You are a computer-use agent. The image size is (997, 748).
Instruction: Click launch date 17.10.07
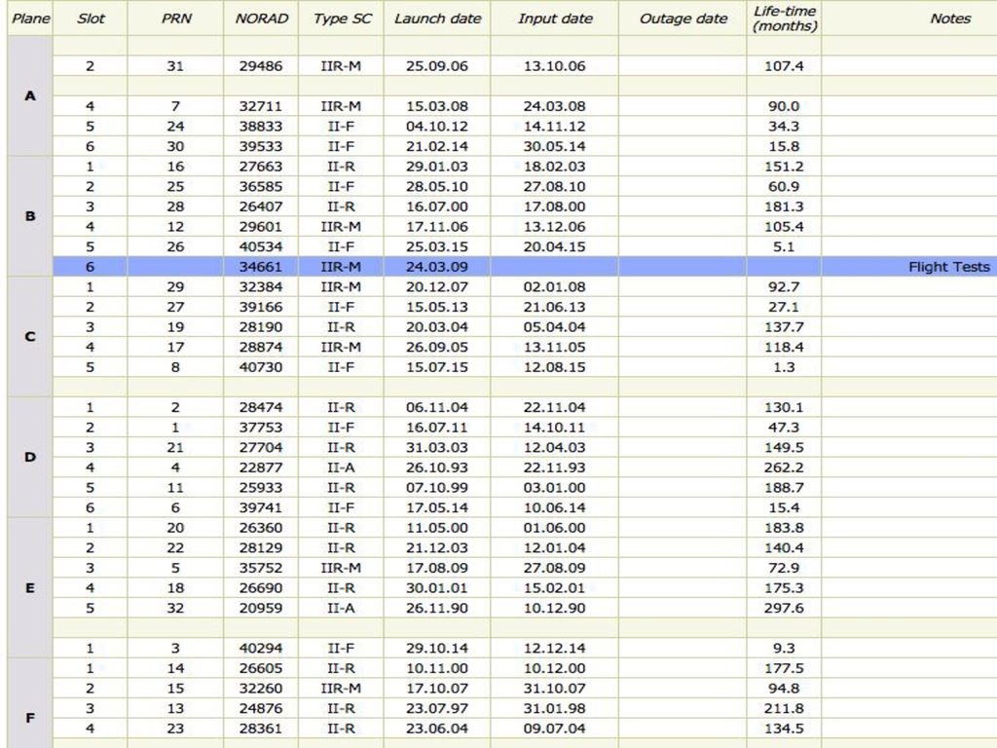(x=437, y=689)
